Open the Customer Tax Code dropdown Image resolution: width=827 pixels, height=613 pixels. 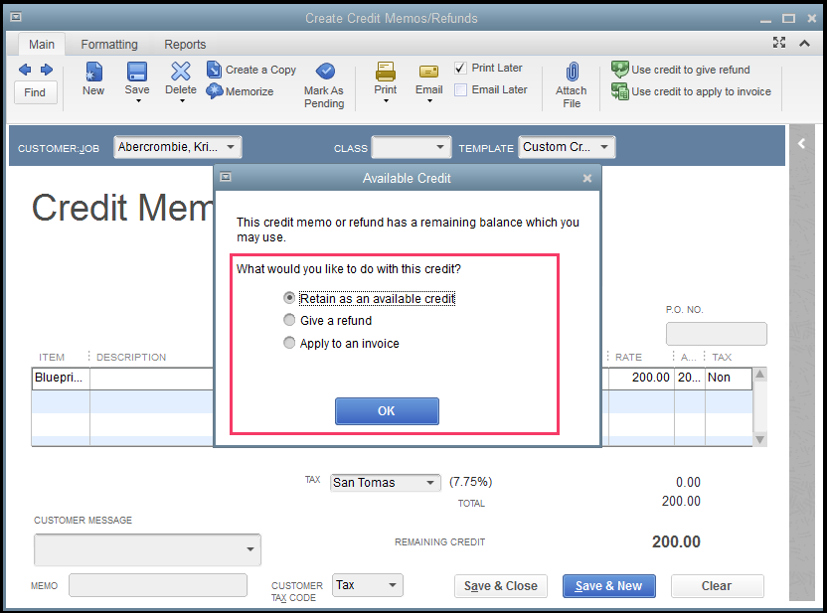click(393, 585)
